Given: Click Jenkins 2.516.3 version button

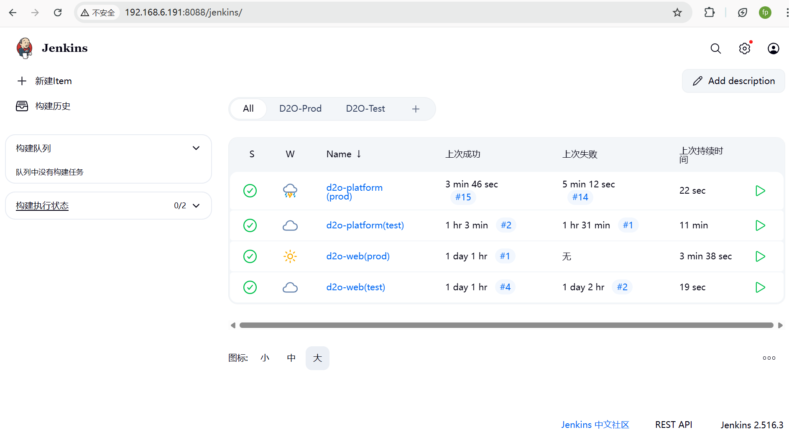Looking at the screenshot, I should pyautogui.click(x=752, y=425).
